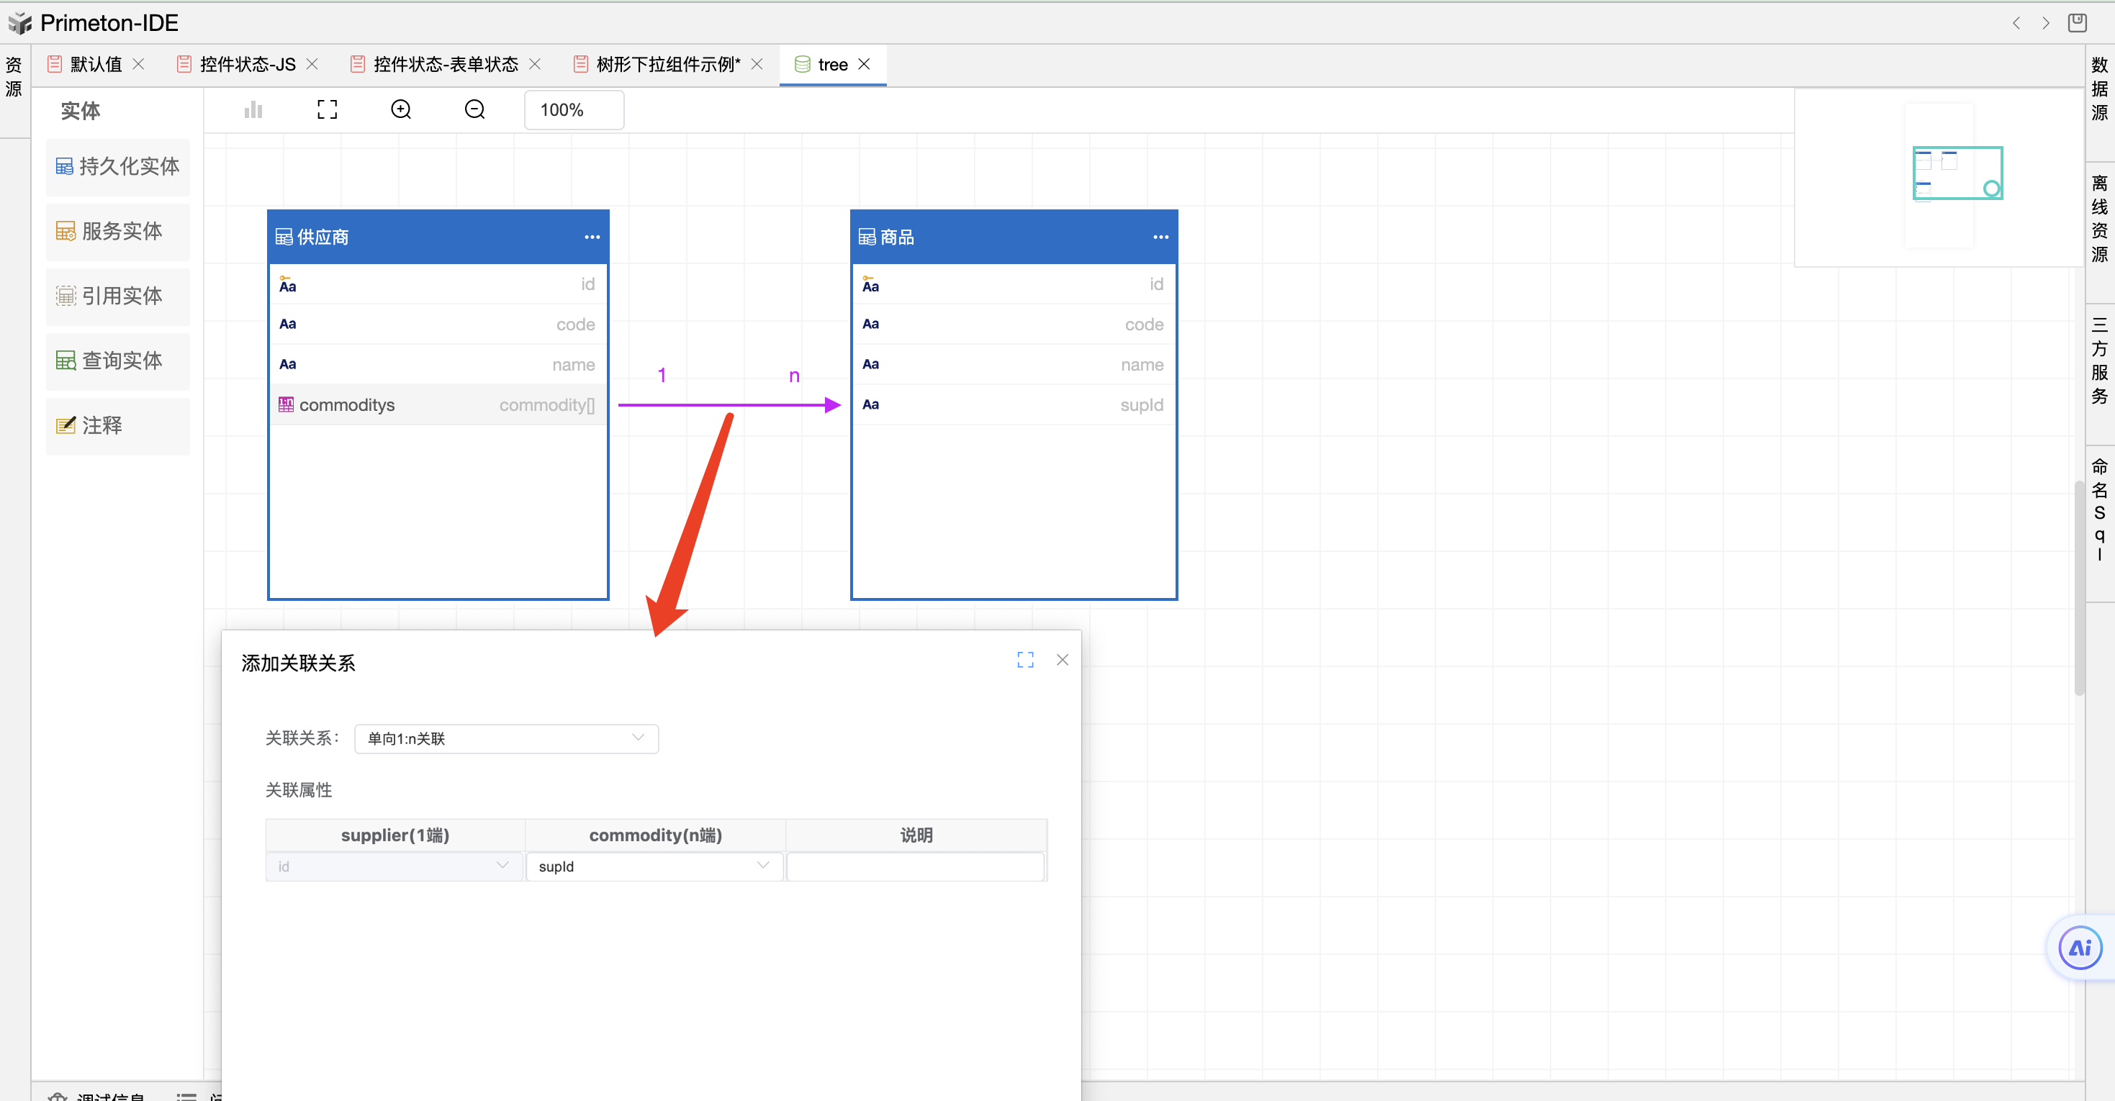Click the 说明 description input field
This screenshot has height=1101, width=2115.
click(915, 866)
